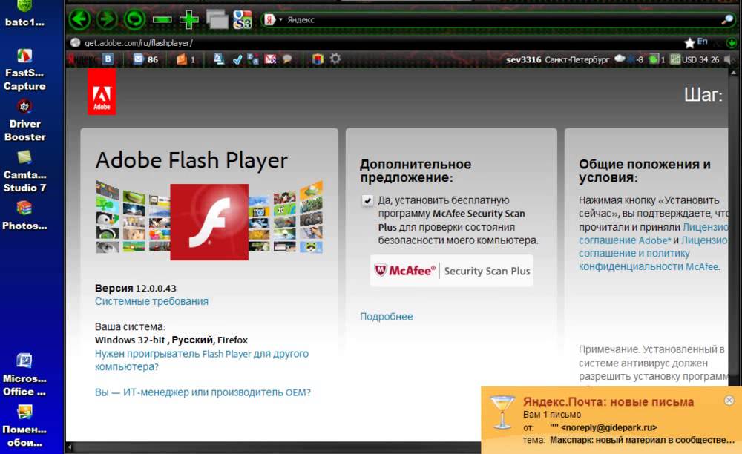Click the colorful cube toolbar icon
742x454 pixels.
(x=318, y=59)
